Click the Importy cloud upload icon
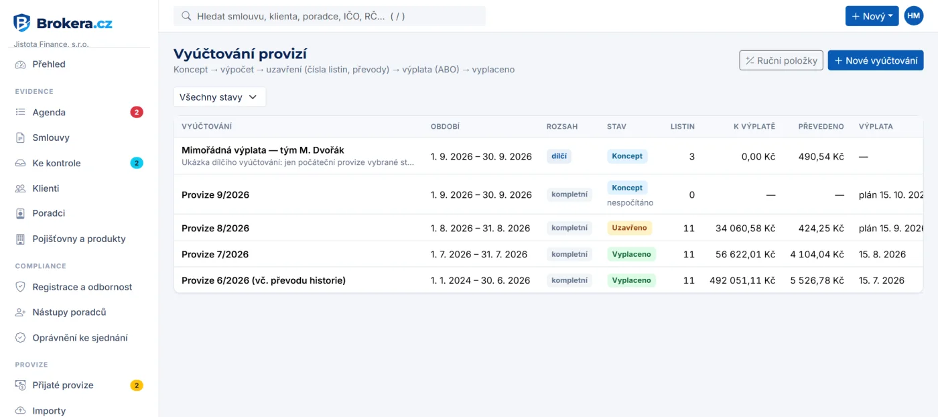Screen dimensions: 938x417 point(20,411)
